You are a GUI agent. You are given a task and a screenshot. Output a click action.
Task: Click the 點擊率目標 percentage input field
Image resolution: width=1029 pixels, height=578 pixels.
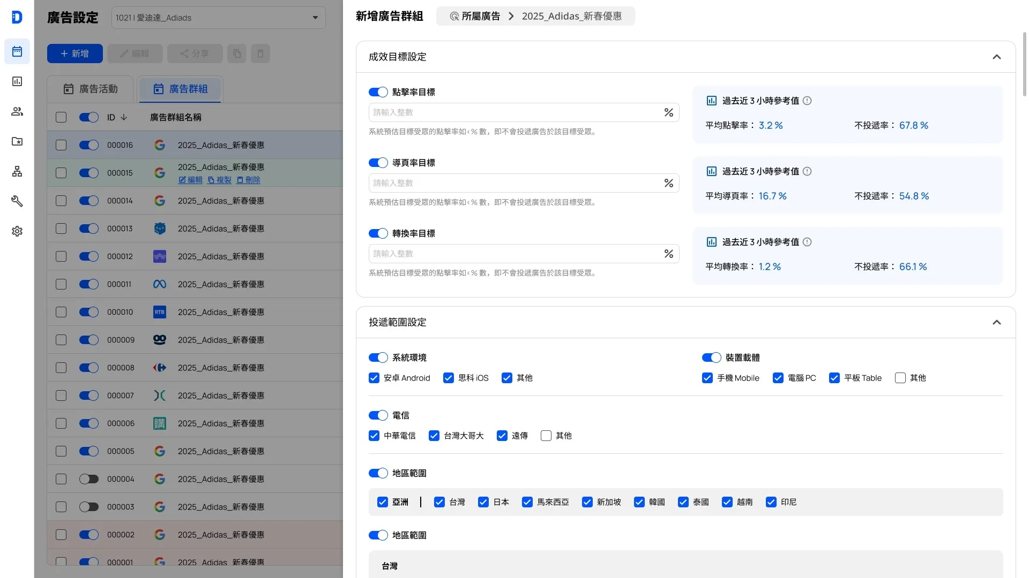(x=524, y=112)
